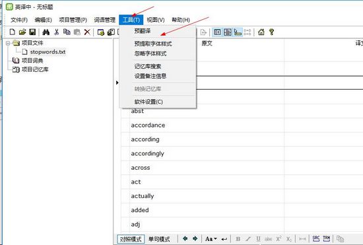Toggle the ruler layout icon
363x245 pixels.
click(x=238, y=32)
